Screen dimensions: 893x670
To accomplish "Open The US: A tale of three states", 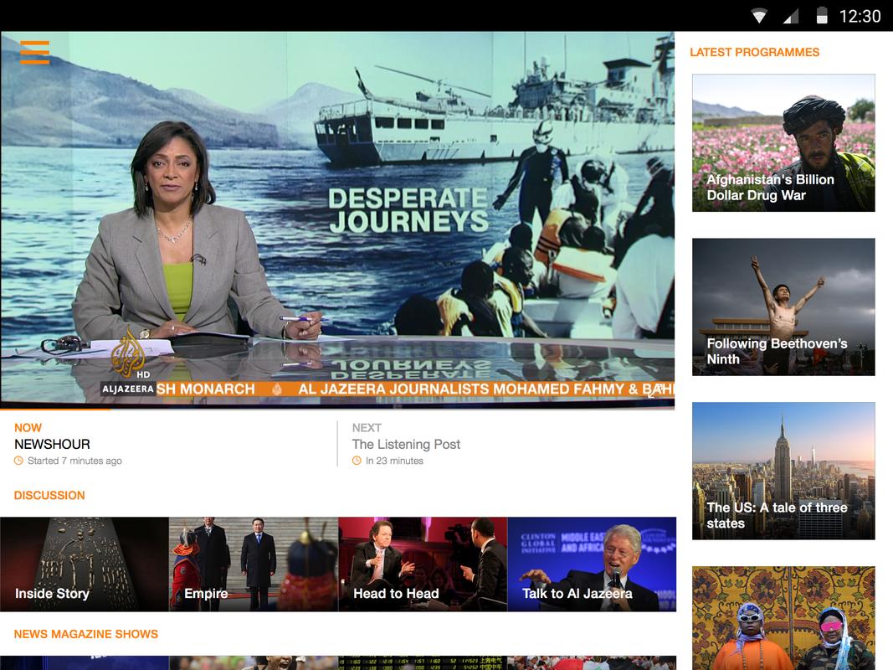I will coord(783,471).
